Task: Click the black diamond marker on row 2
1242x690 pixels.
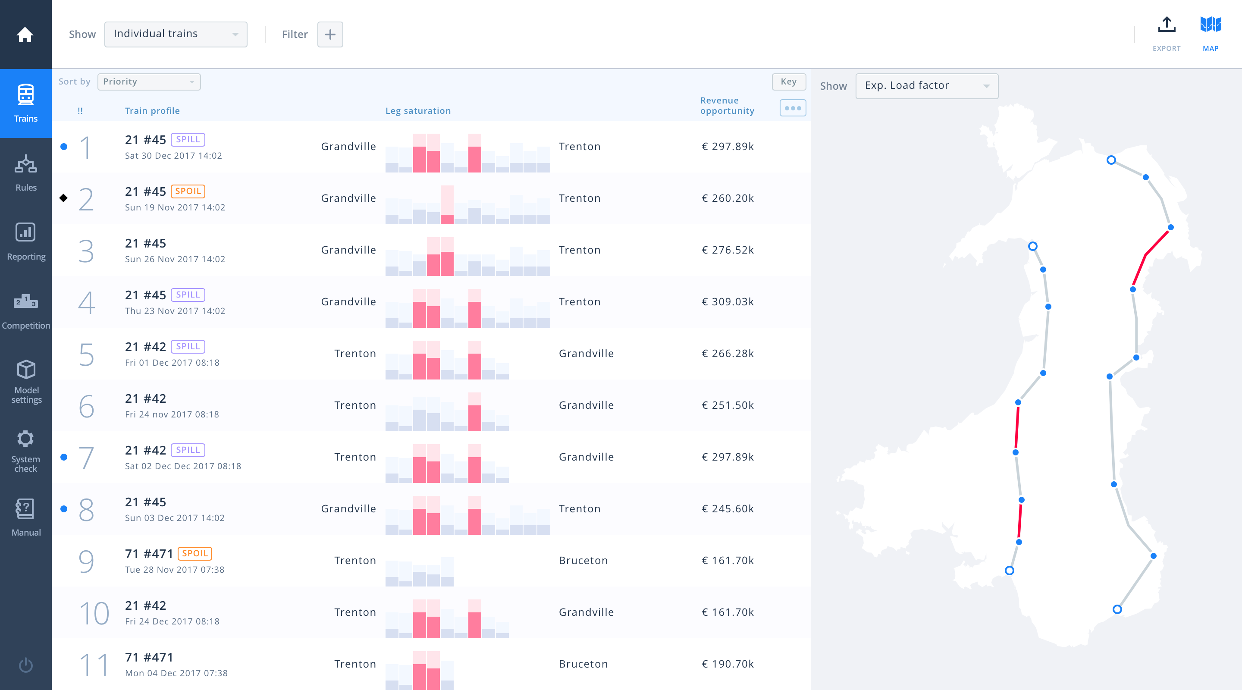Action: [x=64, y=198]
